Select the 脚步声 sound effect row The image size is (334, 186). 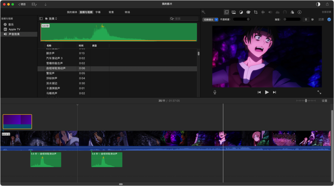(x=117, y=53)
